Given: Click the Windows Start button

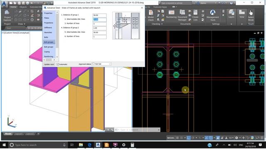Looking at the screenshot, I should tap(4, 145).
